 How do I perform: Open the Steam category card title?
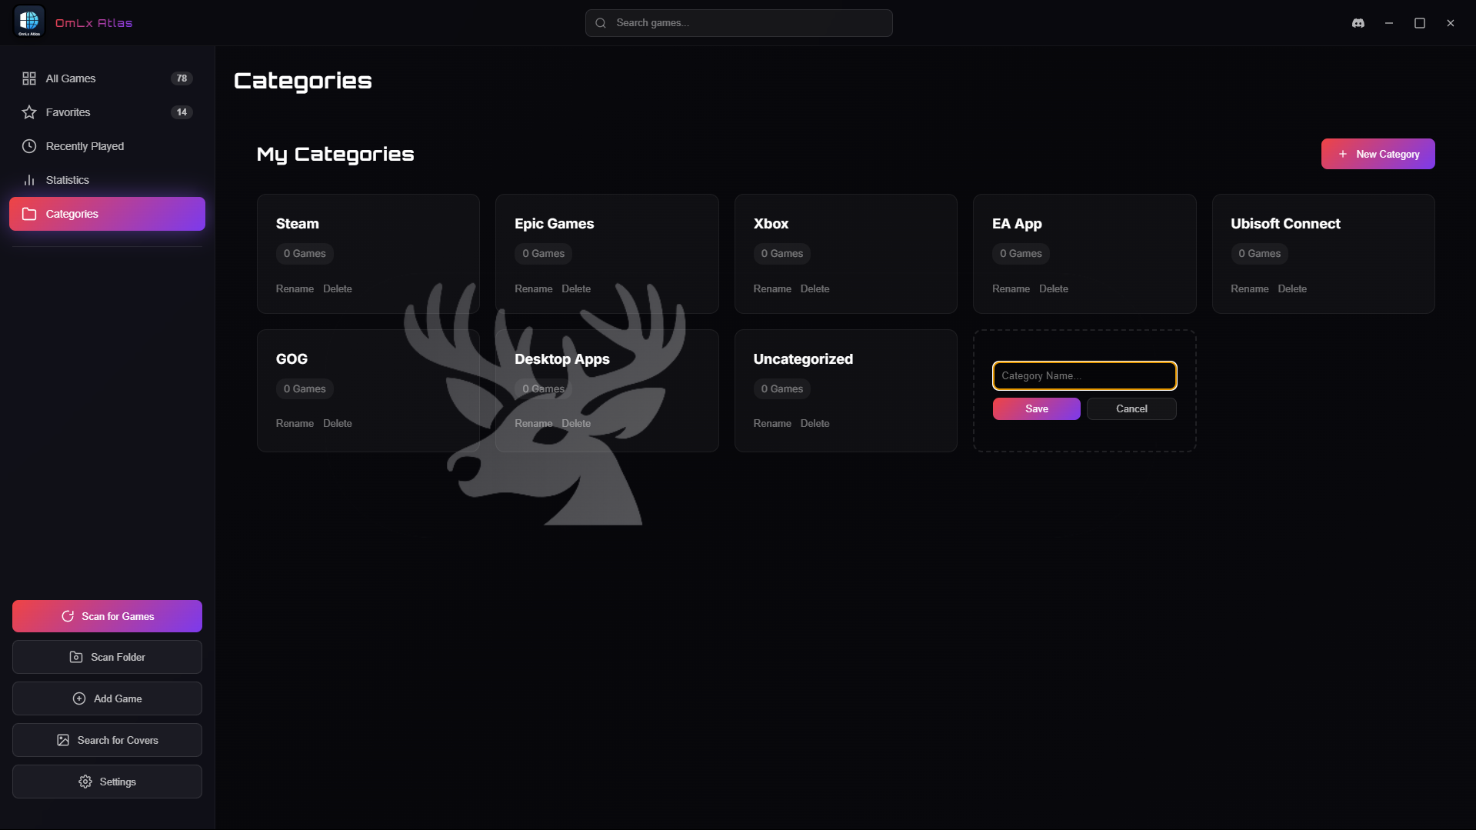coord(297,224)
